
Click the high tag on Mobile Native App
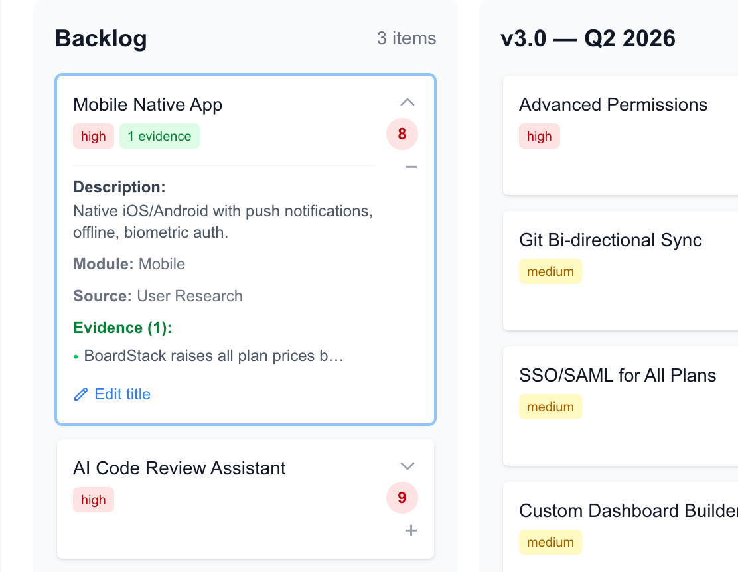(x=93, y=136)
